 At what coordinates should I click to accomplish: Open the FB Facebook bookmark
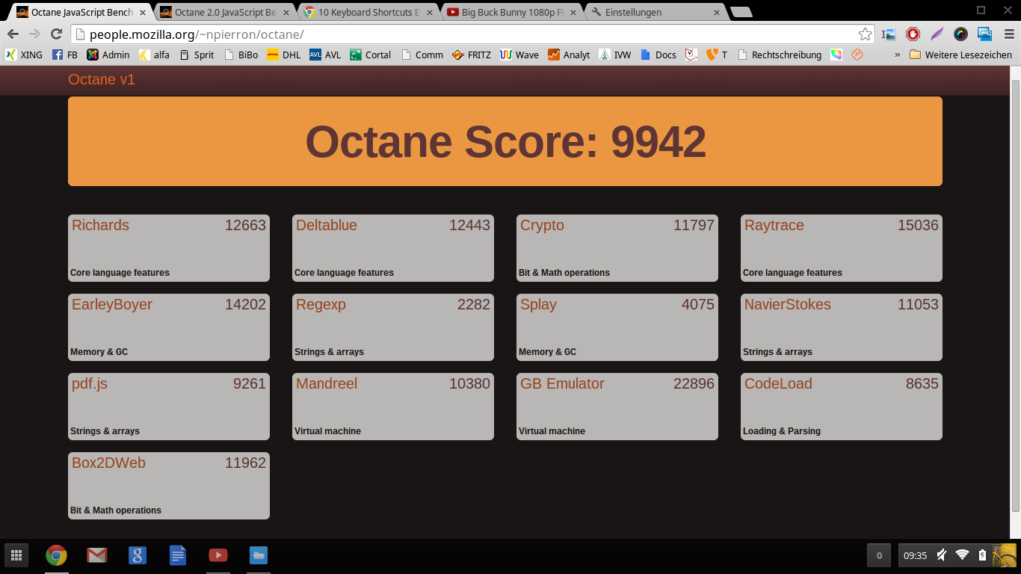click(65, 55)
